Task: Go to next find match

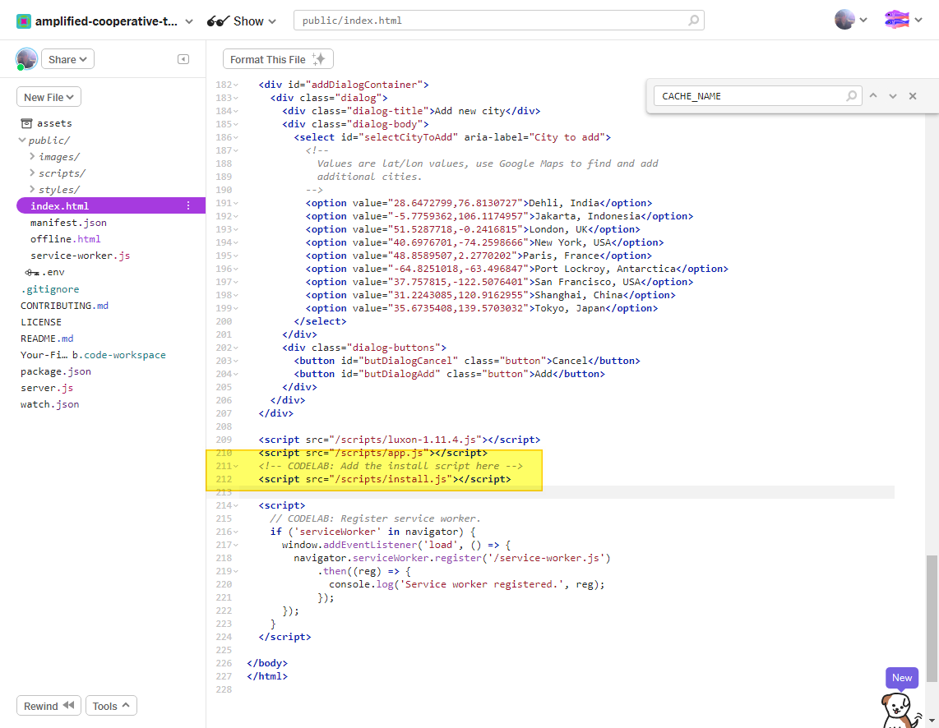Action: 892,95
